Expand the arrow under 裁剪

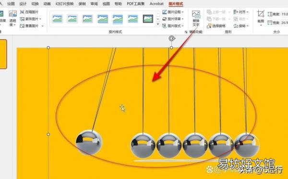tap(261, 25)
